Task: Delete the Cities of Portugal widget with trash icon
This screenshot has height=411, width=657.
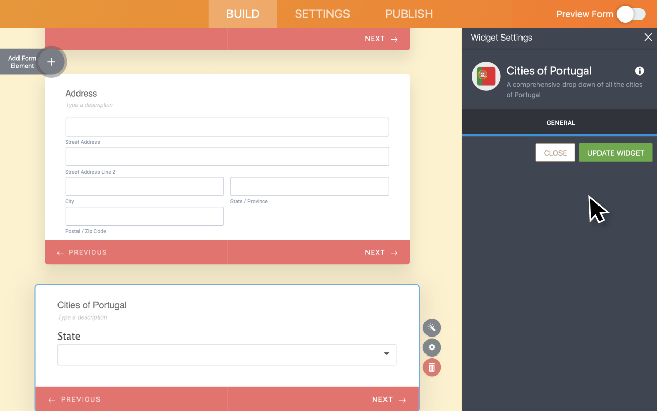Action: [432, 367]
